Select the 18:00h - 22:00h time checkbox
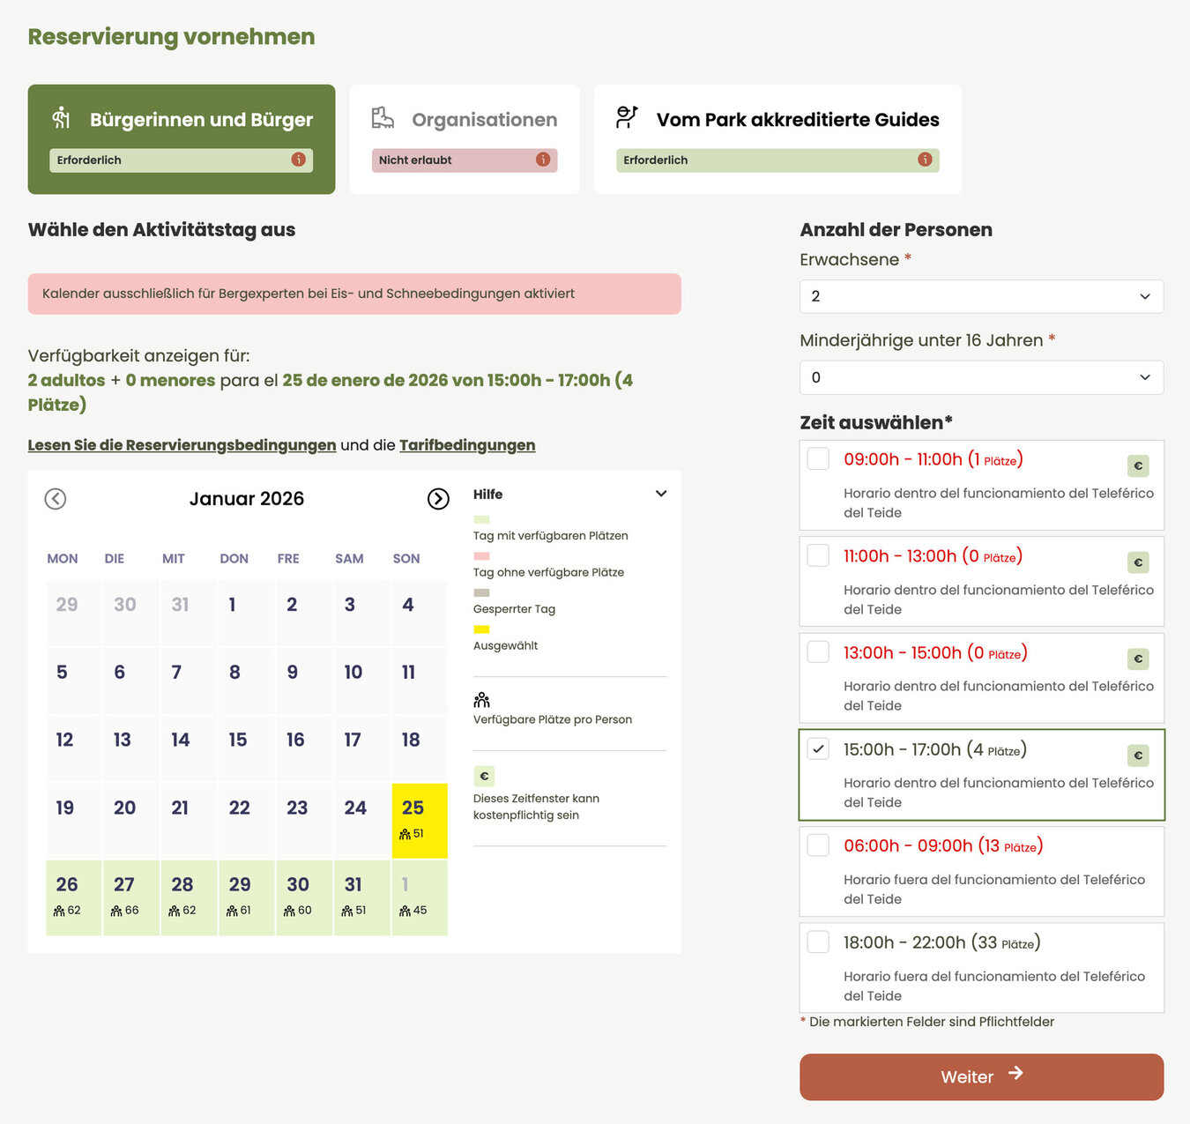This screenshot has width=1190, height=1124. tap(819, 942)
